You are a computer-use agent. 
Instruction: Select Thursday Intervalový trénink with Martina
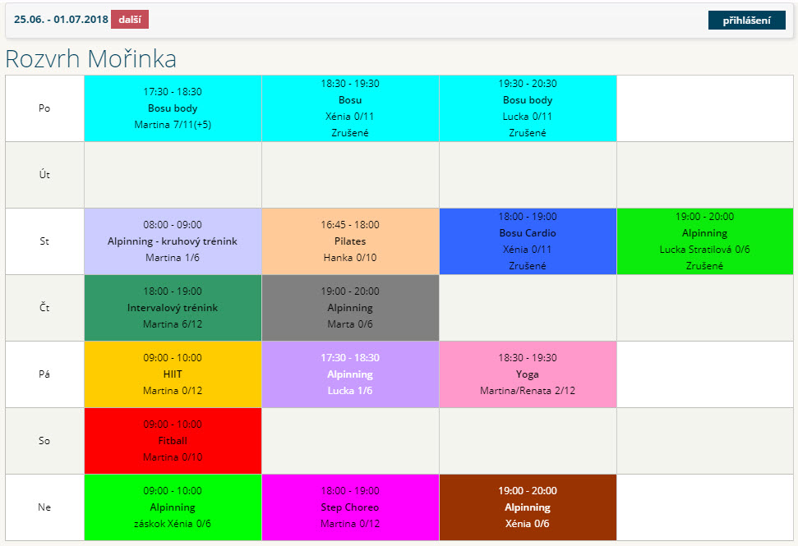click(x=173, y=308)
